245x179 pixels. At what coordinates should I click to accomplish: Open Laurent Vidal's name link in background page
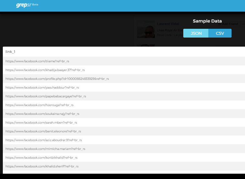click(168, 24)
